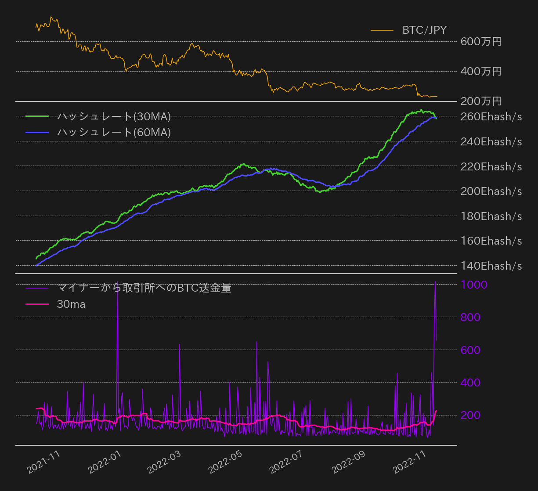Select the 2022-01 x-axis date label
Screen dimensions: 538x491
tap(105, 462)
